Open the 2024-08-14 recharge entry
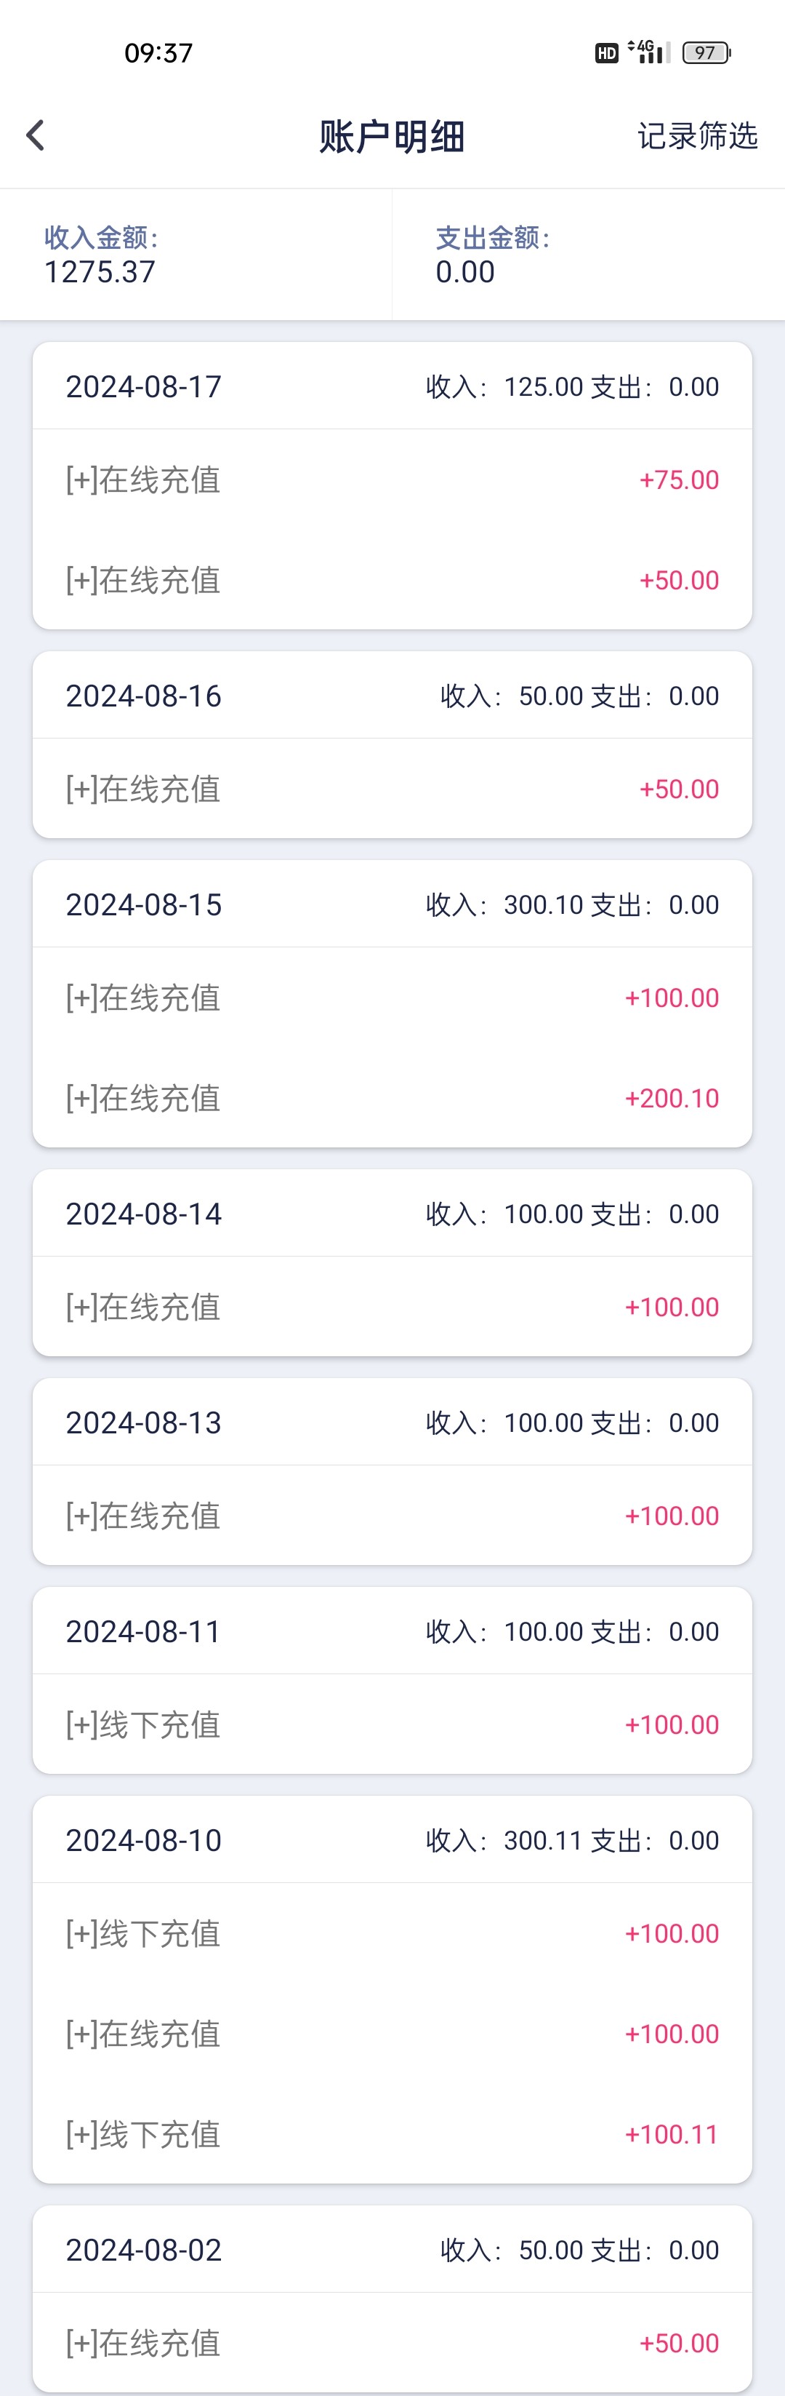The height and width of the screenshot is (2396, 785). pyautogui.click(x=392, y=1307)
